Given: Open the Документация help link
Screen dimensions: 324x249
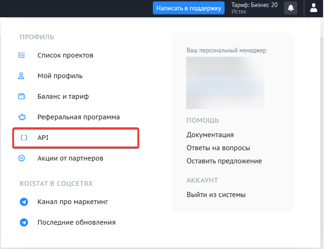Looking at the screenshot, I should [210, 135].
